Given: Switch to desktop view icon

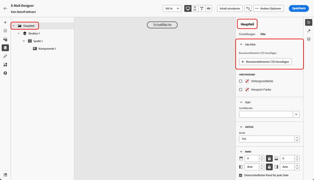Looking at the screenshot, I should [x=188, y=8].
